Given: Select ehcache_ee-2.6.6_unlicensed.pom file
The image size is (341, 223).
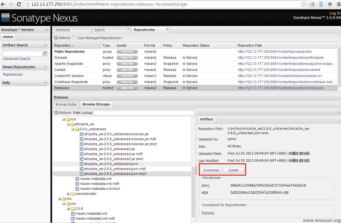Looking at the screenshot, I should coord(111,164).
